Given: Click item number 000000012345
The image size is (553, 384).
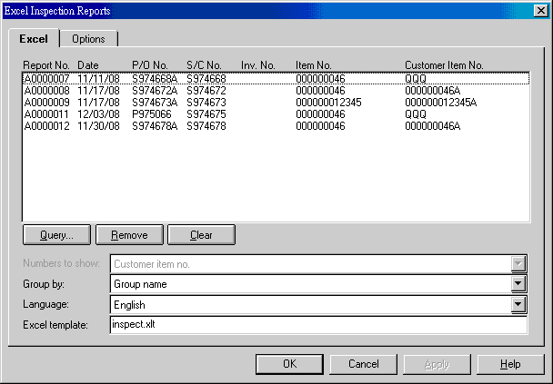Looking at the screenshot, I should click(328, 103).
